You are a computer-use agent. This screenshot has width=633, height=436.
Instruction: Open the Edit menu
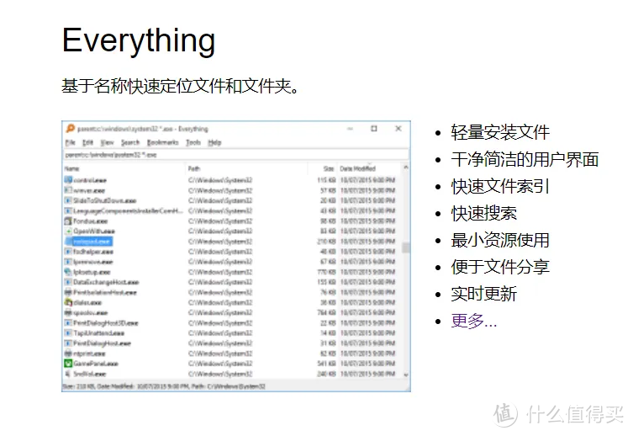pyautogui.click(x=87, y=142)
